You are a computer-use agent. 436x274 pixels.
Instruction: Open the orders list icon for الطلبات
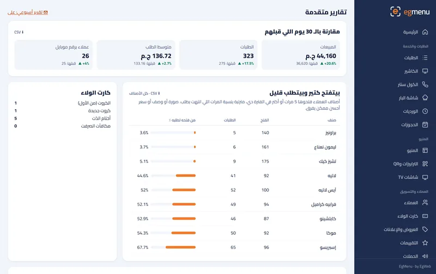click(425, 58)
